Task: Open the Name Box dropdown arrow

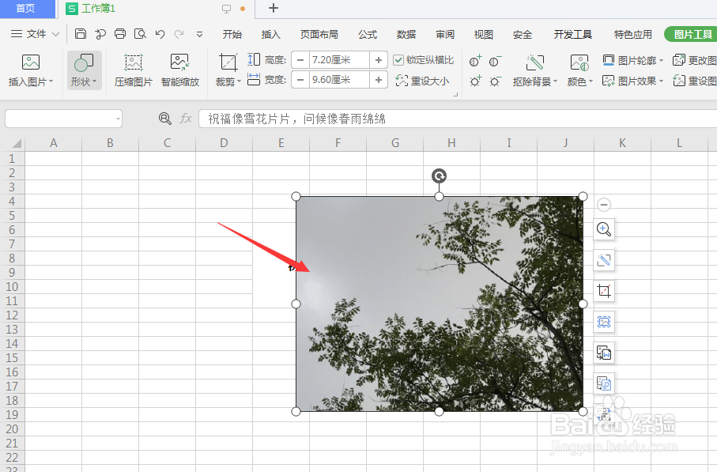Action: pyautogui.click(x=118, y=119)
